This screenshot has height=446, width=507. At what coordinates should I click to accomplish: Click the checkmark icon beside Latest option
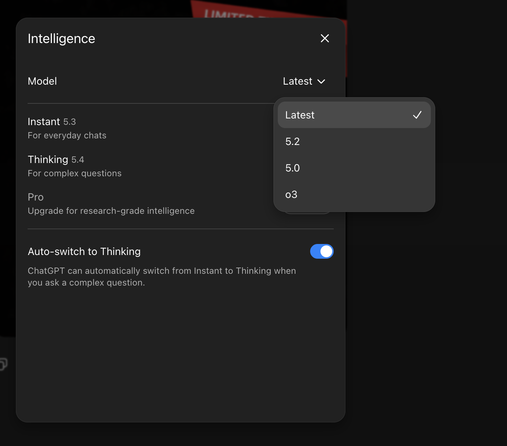coord(417,115)
